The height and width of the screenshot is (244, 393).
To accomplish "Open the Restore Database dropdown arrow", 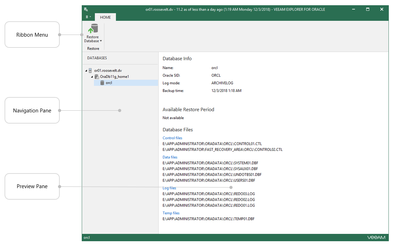I will (101, 41).
